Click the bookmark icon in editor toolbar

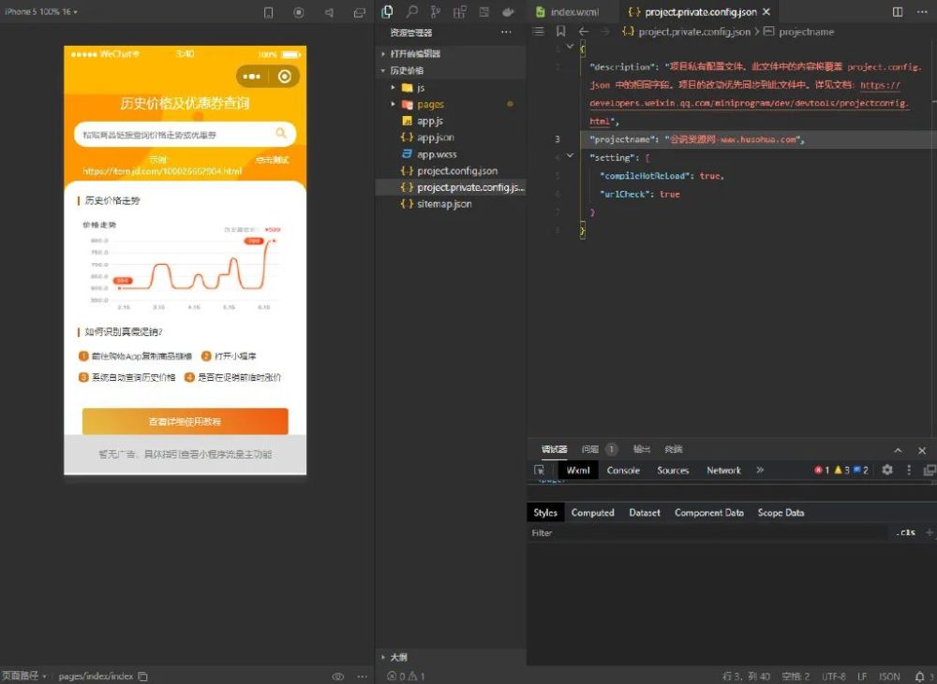tap(560, 31)
